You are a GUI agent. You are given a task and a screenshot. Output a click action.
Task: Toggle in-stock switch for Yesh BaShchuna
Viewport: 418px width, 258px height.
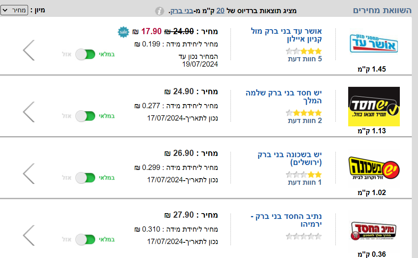click(x=85, y=178)
